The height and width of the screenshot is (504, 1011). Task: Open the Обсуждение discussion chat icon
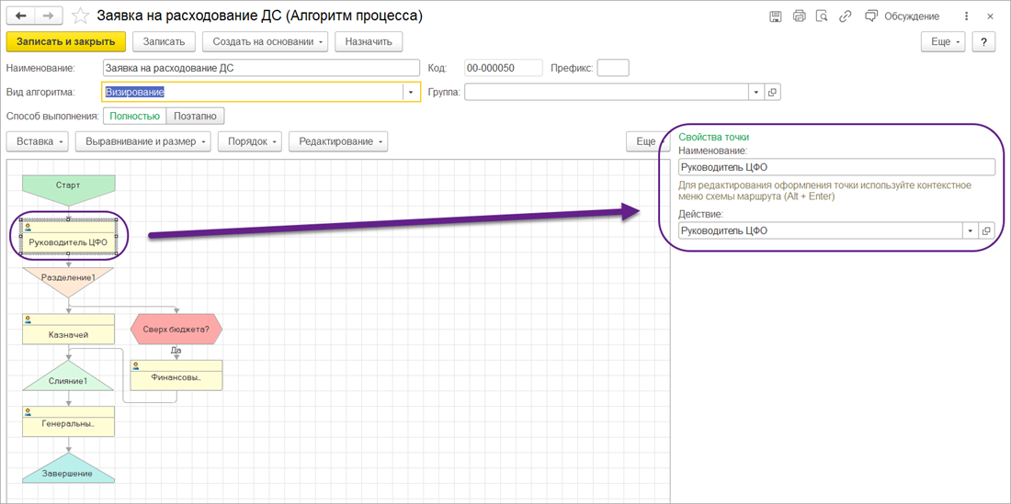point(870,17)
